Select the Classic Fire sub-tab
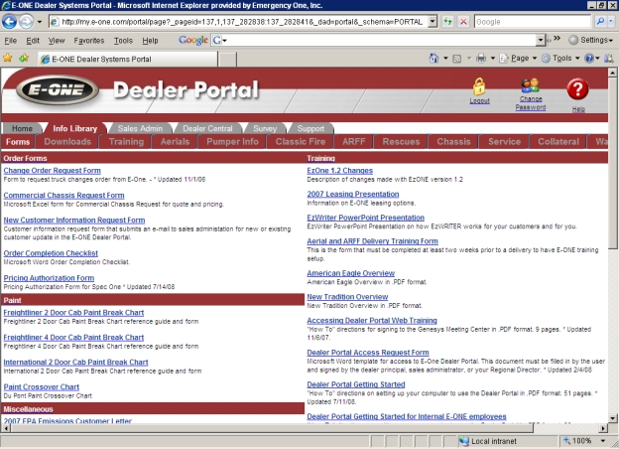Image resolution: width=619 pixels, height=450 pixels. 301,142
